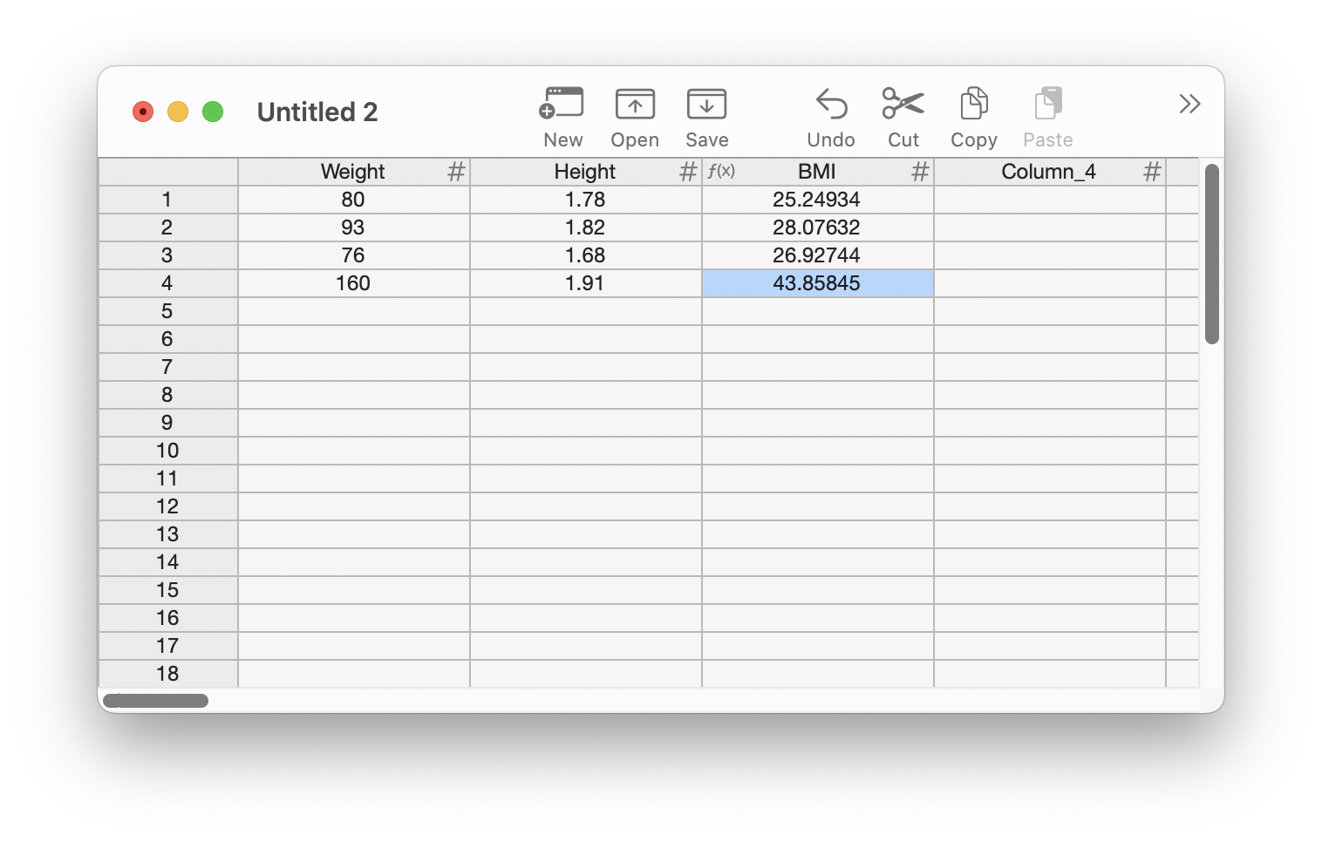Select the Weight cell containing 160
Viewport: 1322px width, 842px height.
[x=353, y=283]
